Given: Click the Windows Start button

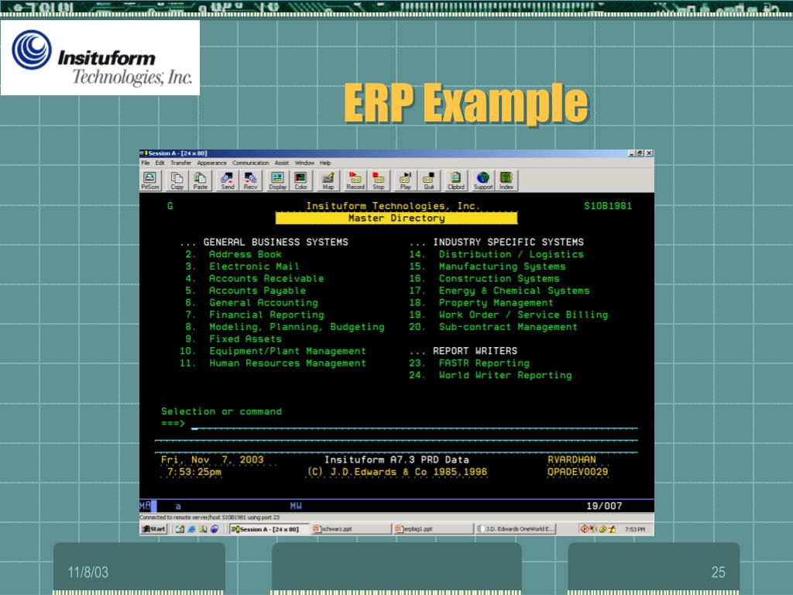Looking at the screenshot, I should tap(154, 528).
